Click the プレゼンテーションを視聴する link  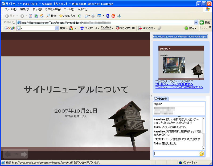tap(174, 84)
